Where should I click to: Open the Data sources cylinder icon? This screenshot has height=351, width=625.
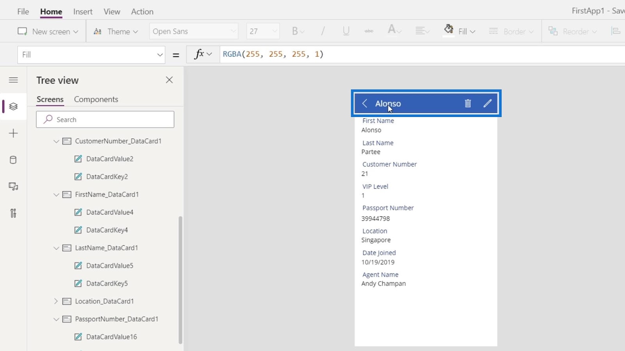coord(13,160)
